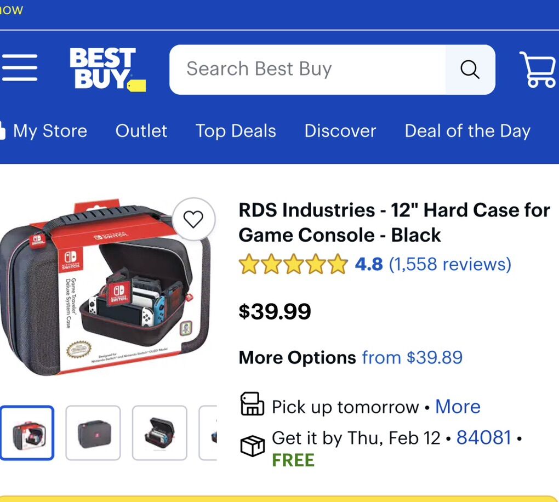Go to the Outlet section

coord(141,131)
